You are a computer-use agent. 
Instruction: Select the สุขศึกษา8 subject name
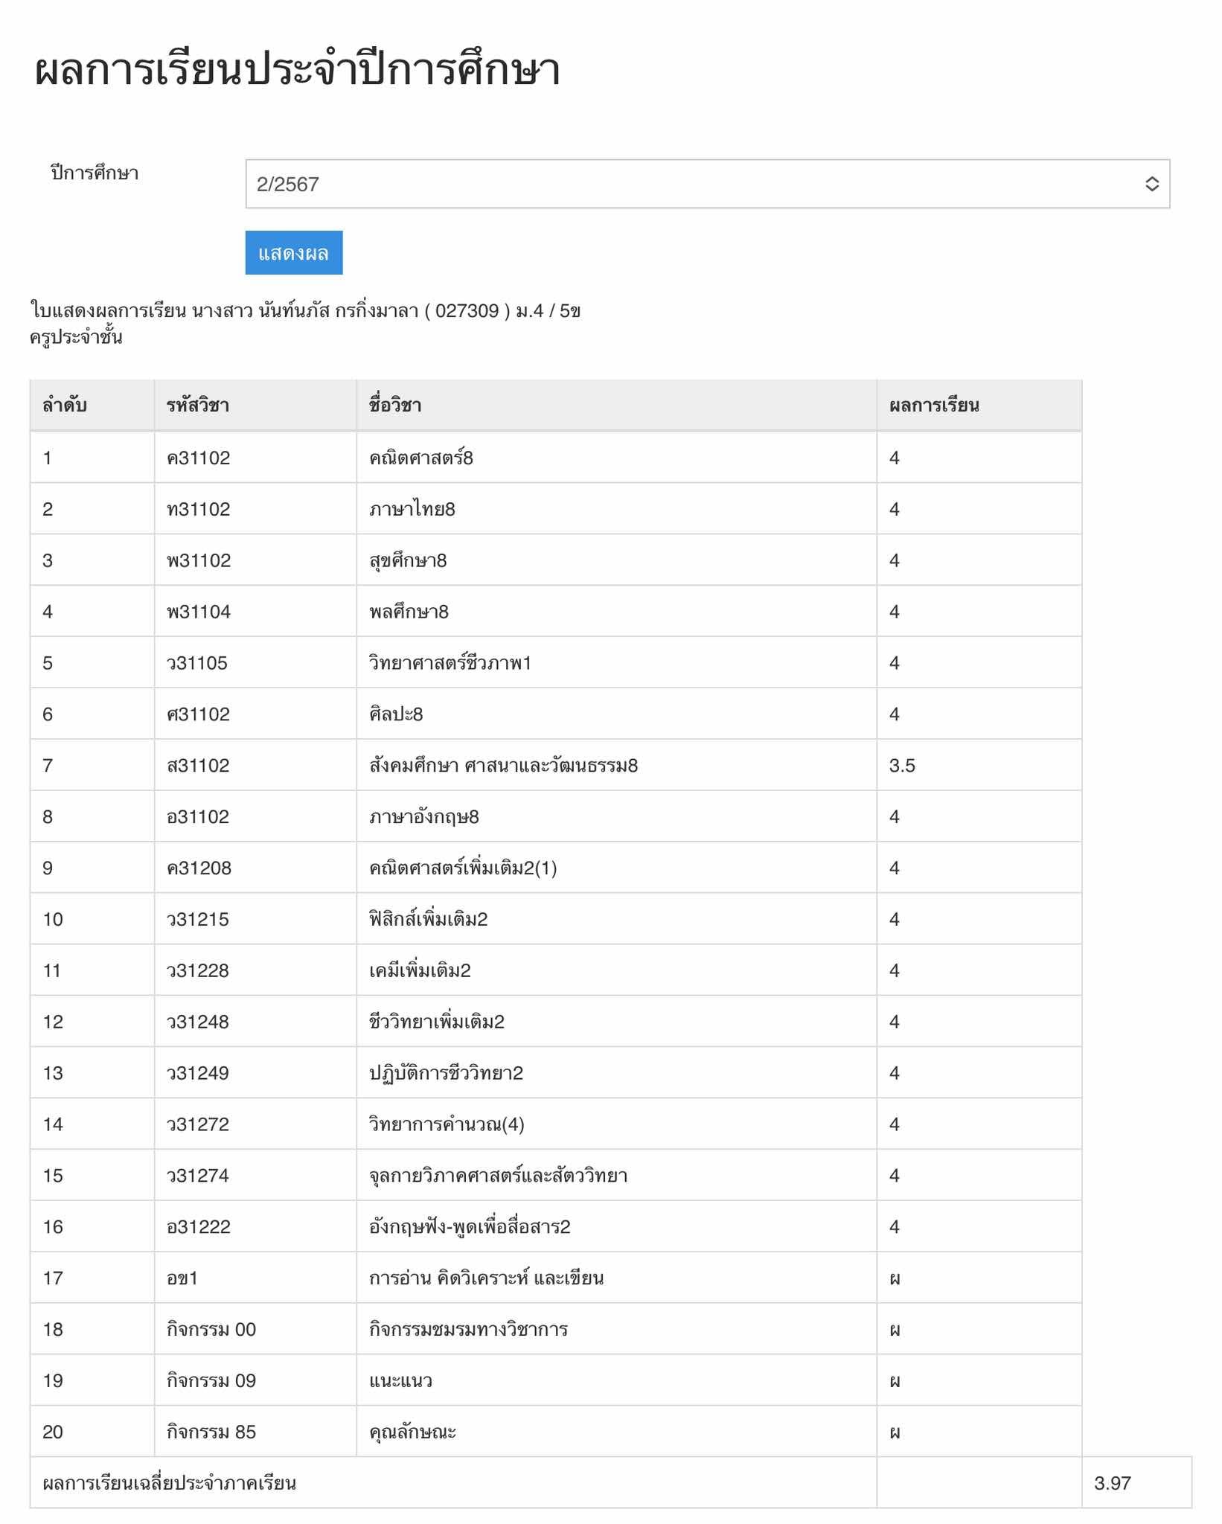pyautogui.click(x=408, y=560)
